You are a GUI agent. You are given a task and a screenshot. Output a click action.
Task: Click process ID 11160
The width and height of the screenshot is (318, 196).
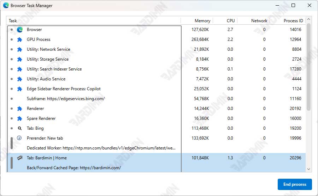(x=295, y=99)
